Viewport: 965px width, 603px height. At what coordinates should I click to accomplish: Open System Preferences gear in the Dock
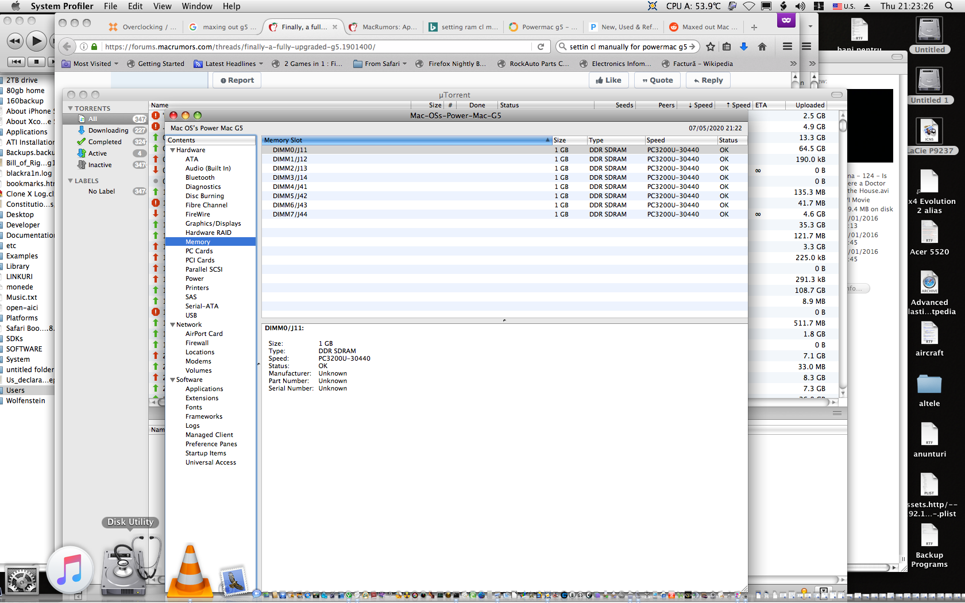point(21,580)
